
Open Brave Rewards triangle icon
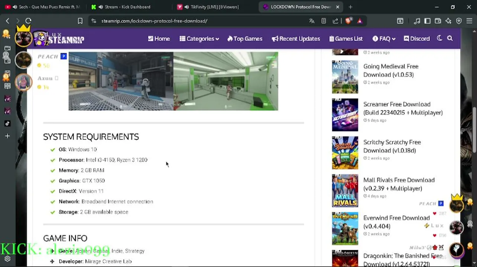360,21
